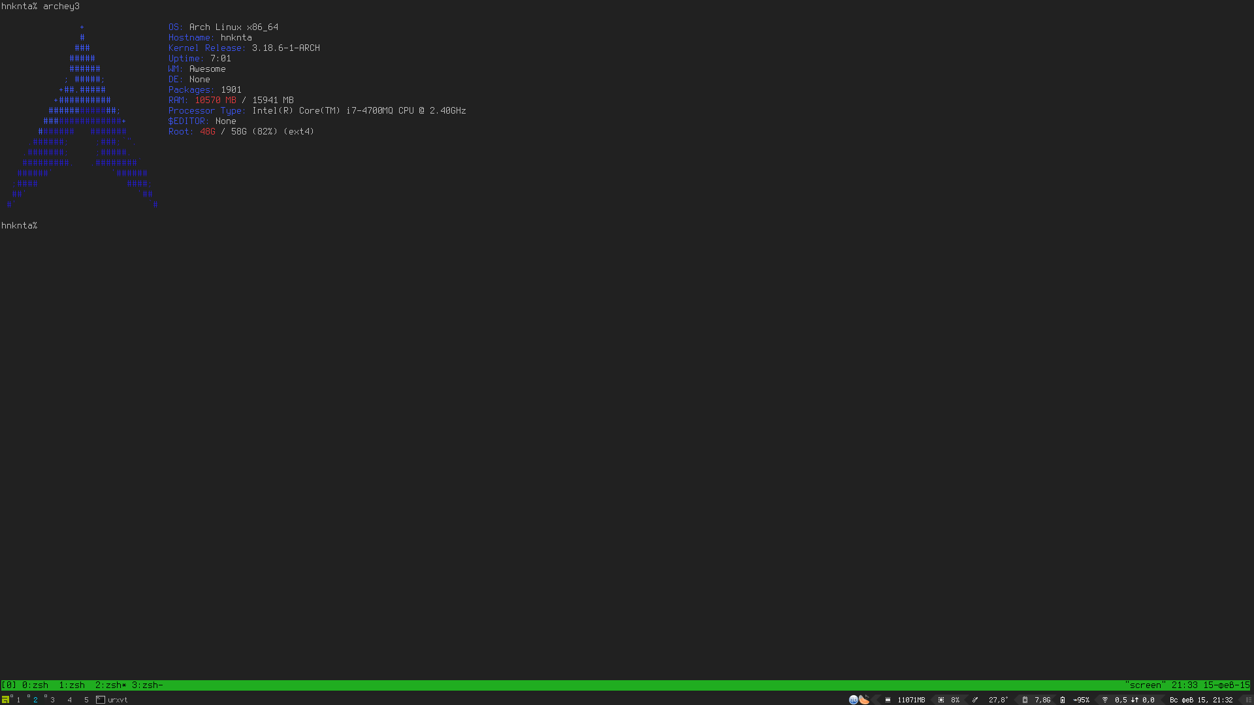Click the battery icon
The width and height of the screenshot is (1254, 705).
coord(1063,700)
